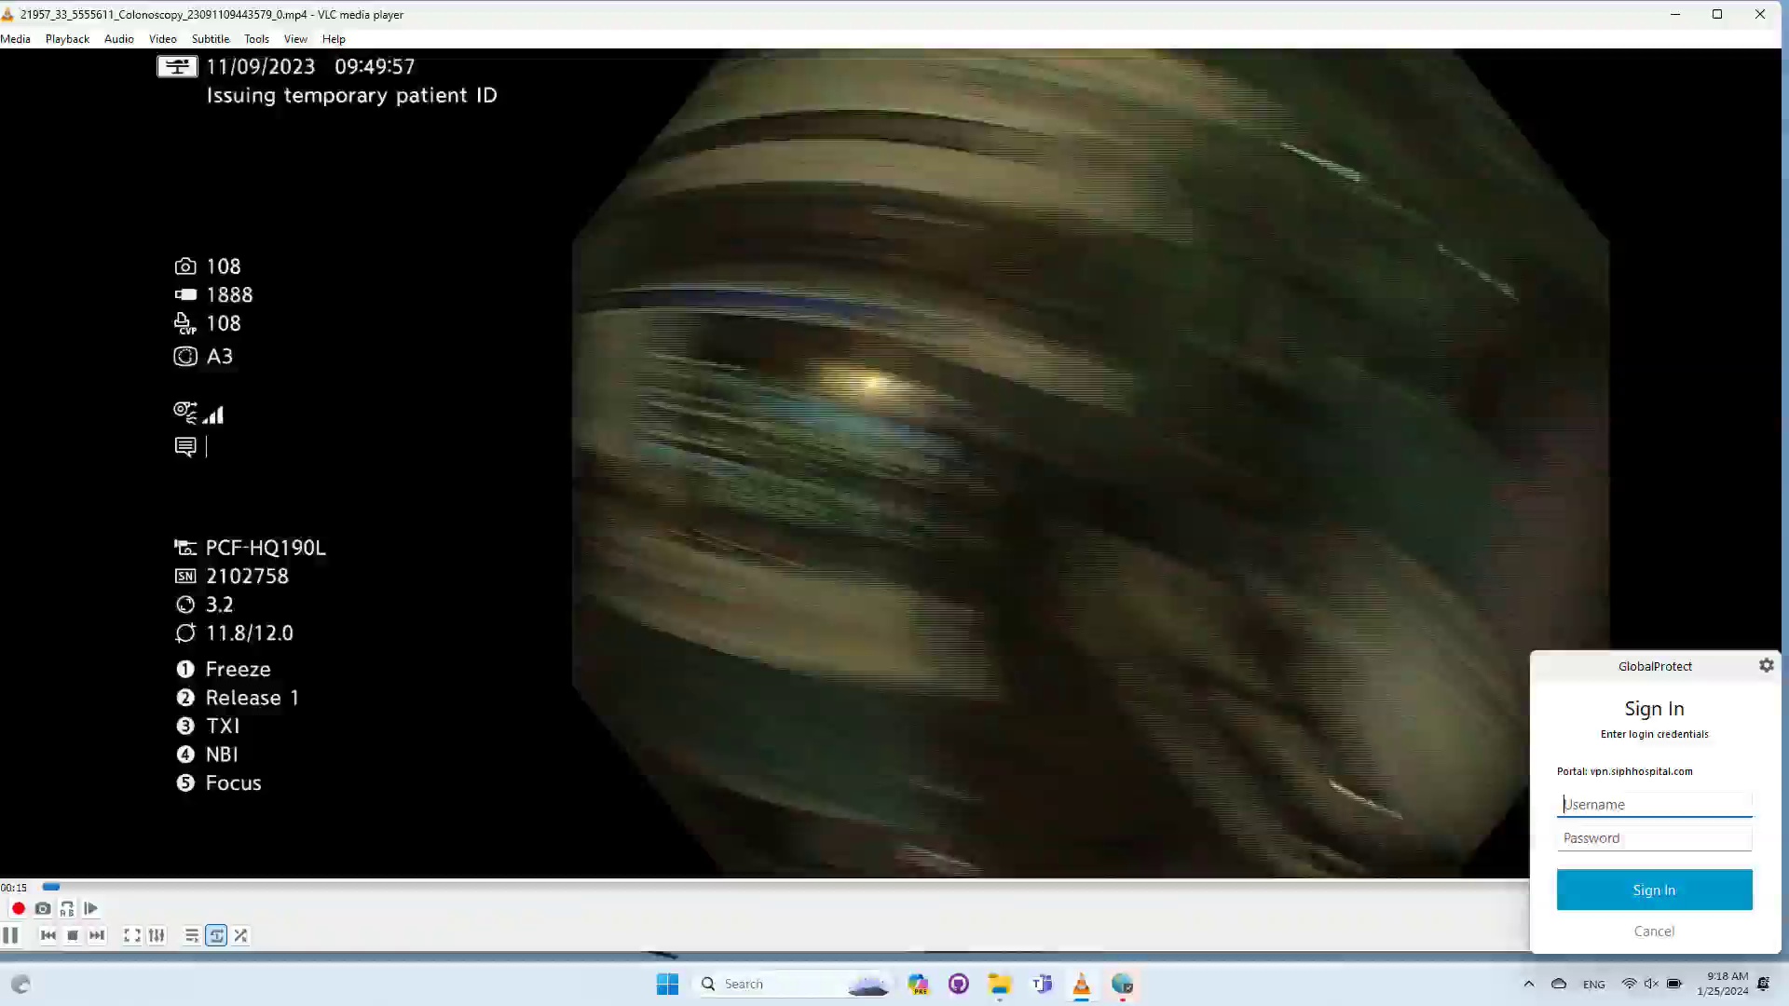Open Copilot preview from taskbar
Viewport: 1789px width, 1006px height.
918,984
